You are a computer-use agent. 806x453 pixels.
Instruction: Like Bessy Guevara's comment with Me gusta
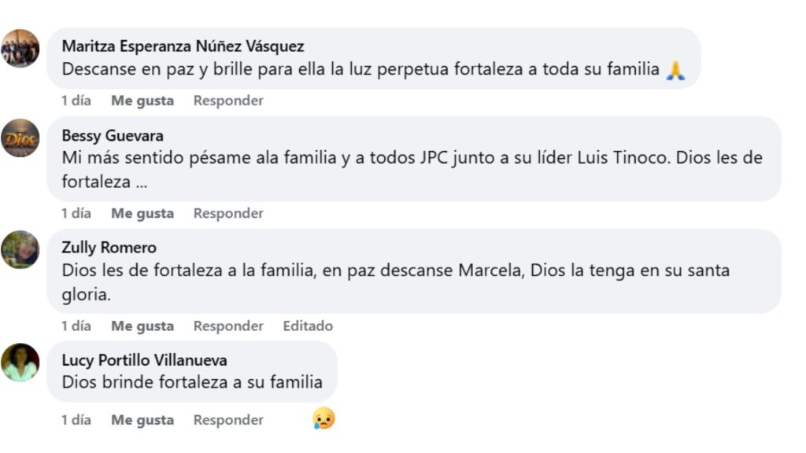point(143,212)
